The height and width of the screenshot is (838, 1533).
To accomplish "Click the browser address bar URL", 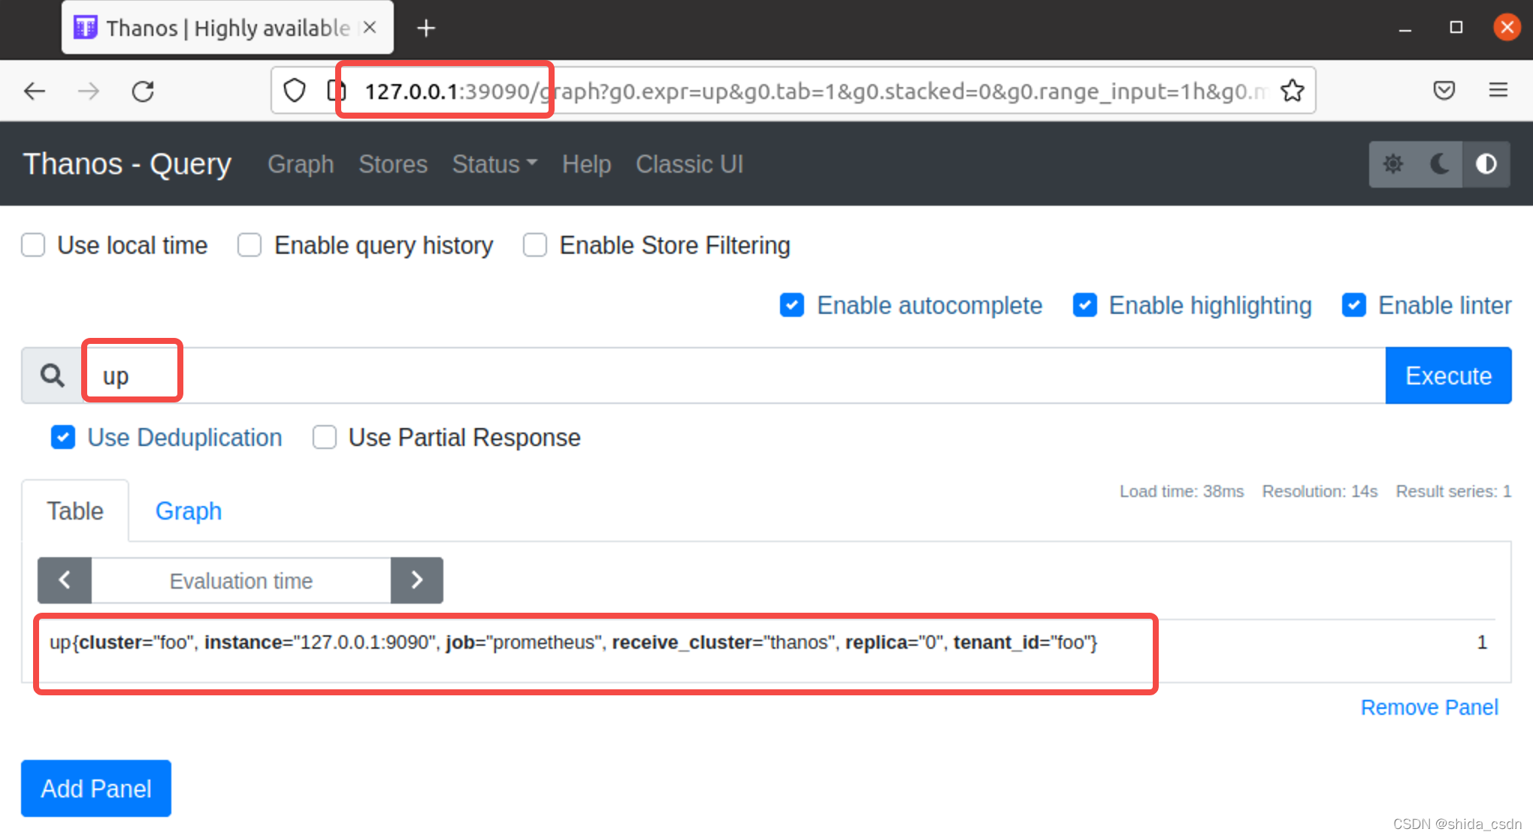I will 815,91.
